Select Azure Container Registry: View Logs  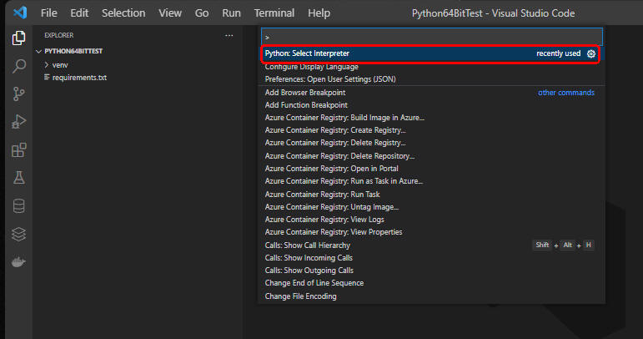point(432,220)
